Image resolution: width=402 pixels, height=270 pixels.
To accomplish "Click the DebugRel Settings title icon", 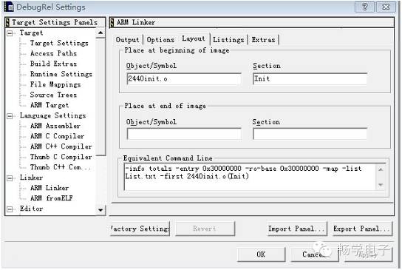I will [9, 7].
